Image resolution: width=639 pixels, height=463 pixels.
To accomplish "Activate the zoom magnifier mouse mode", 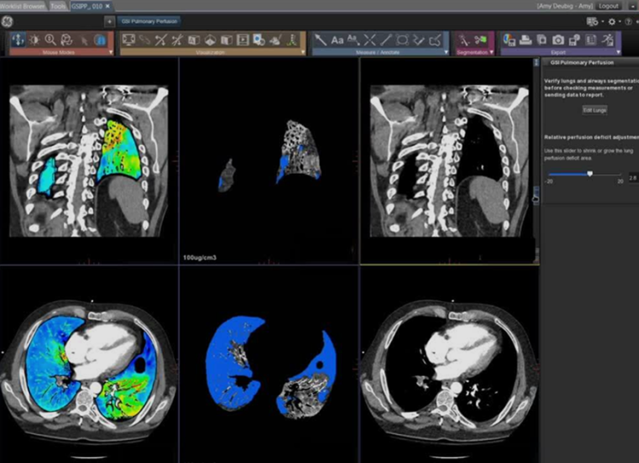I will point(50,40).
